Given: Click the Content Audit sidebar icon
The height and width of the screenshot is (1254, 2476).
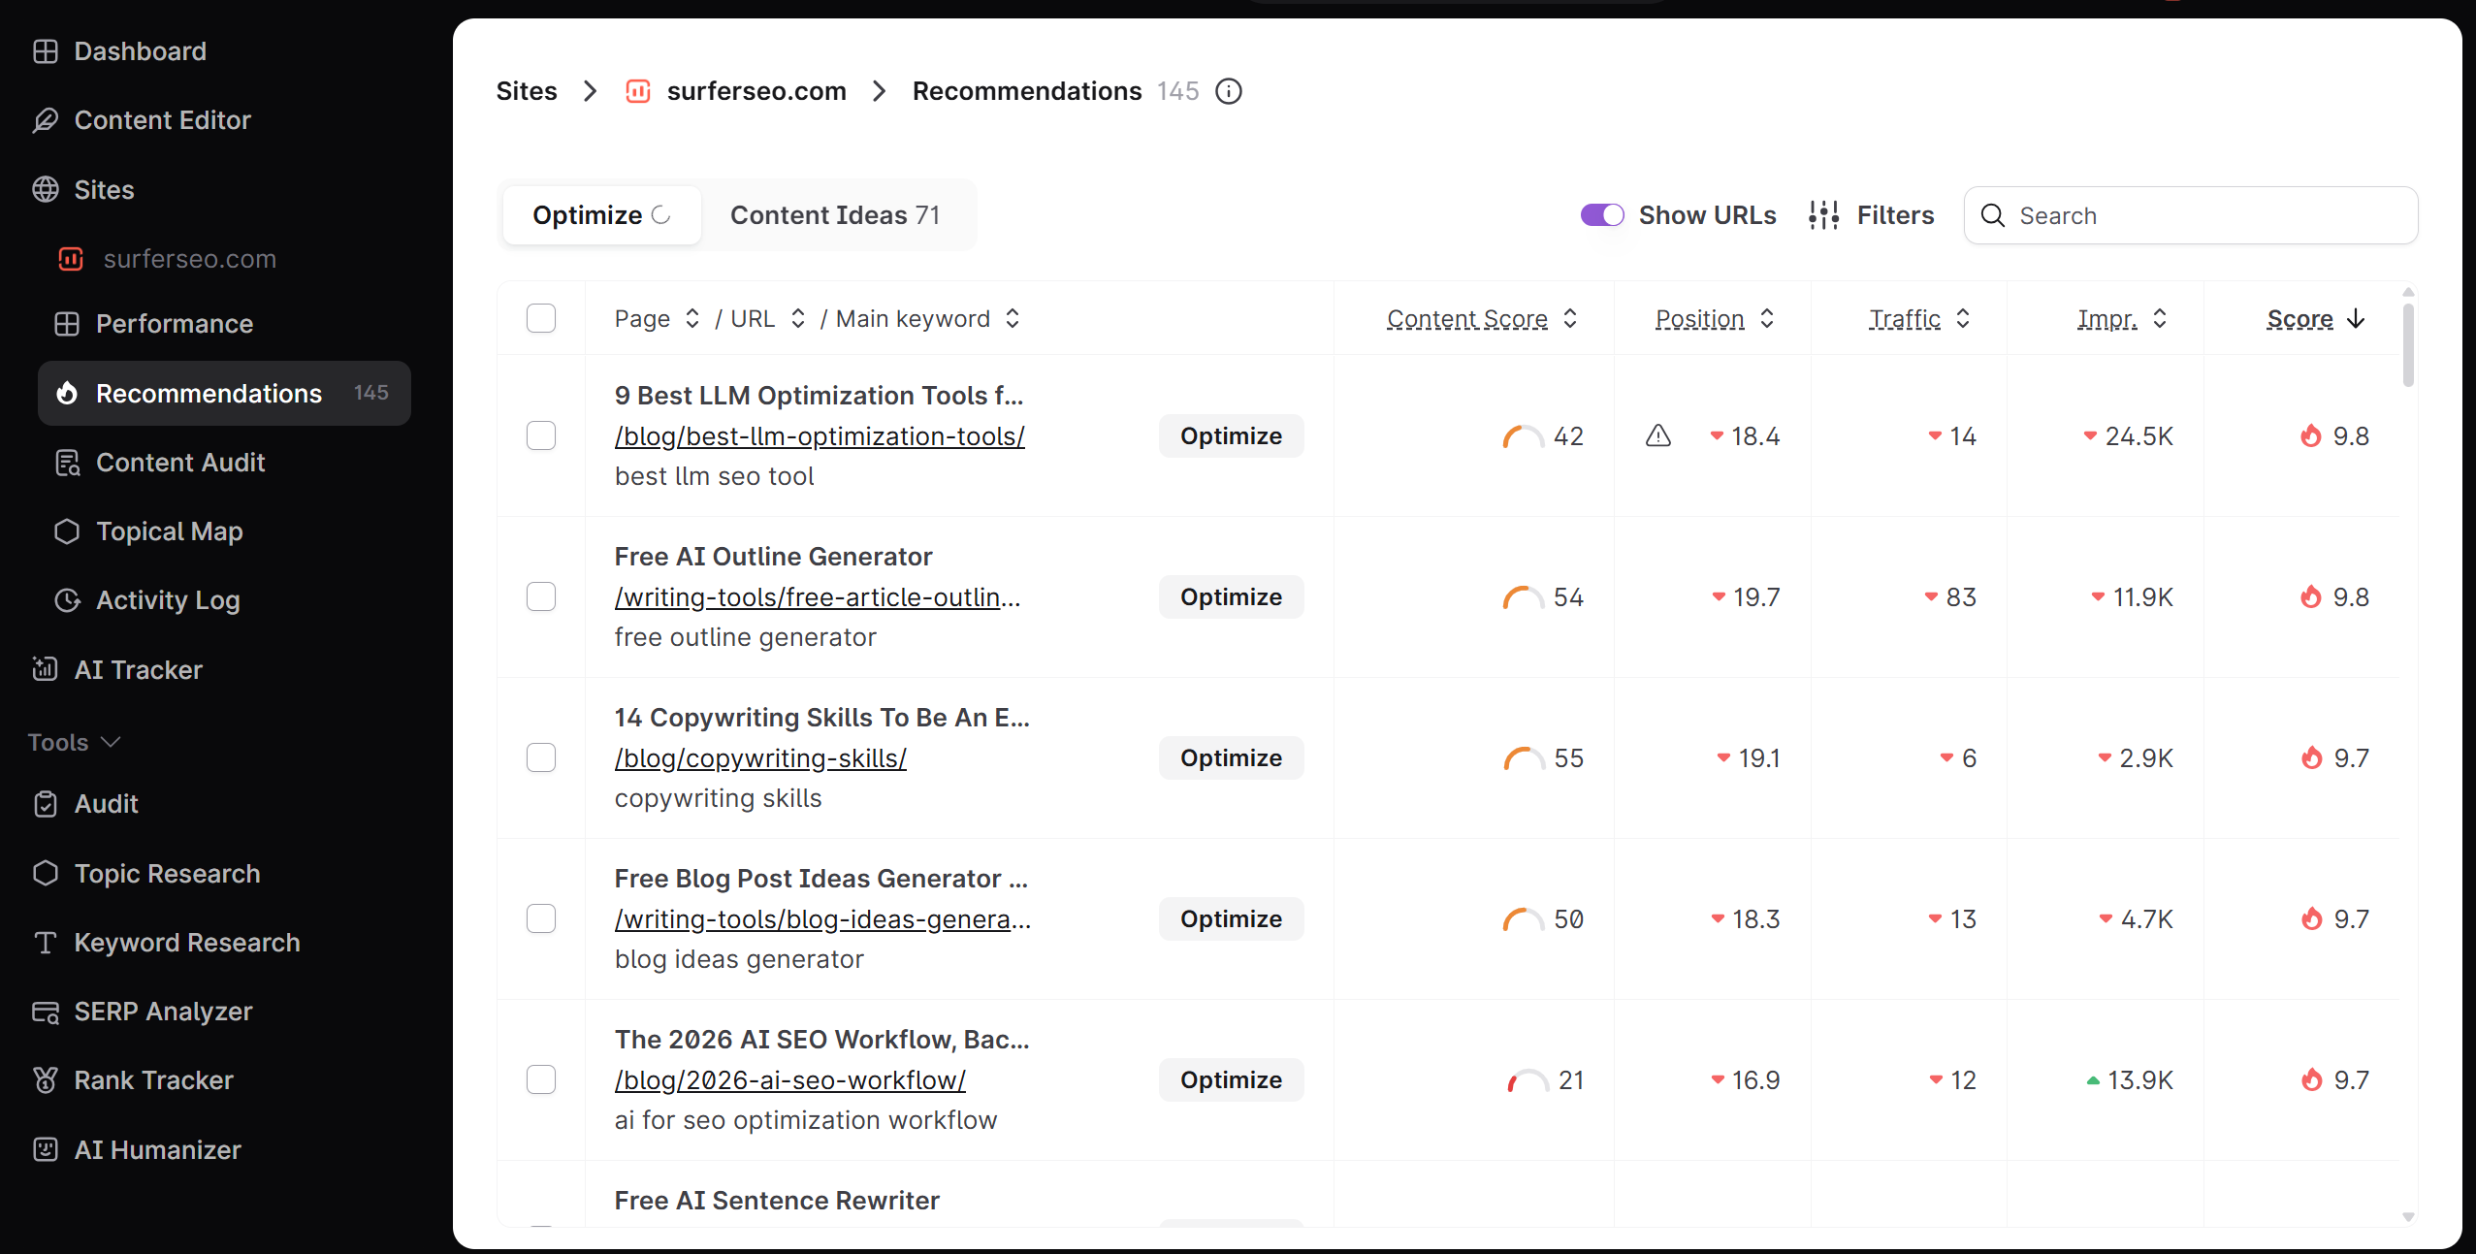Looking at the screenshot, I should pyautogui.click(x=67, y=463).
